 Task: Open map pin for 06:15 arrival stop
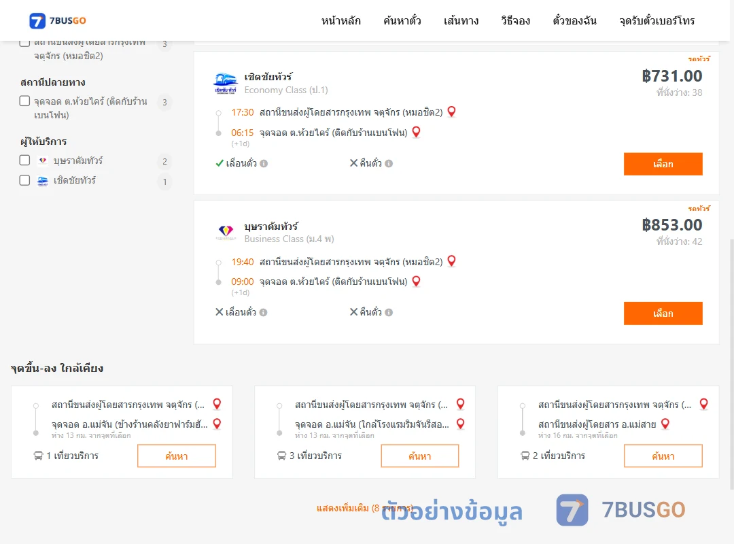[416, 132]
